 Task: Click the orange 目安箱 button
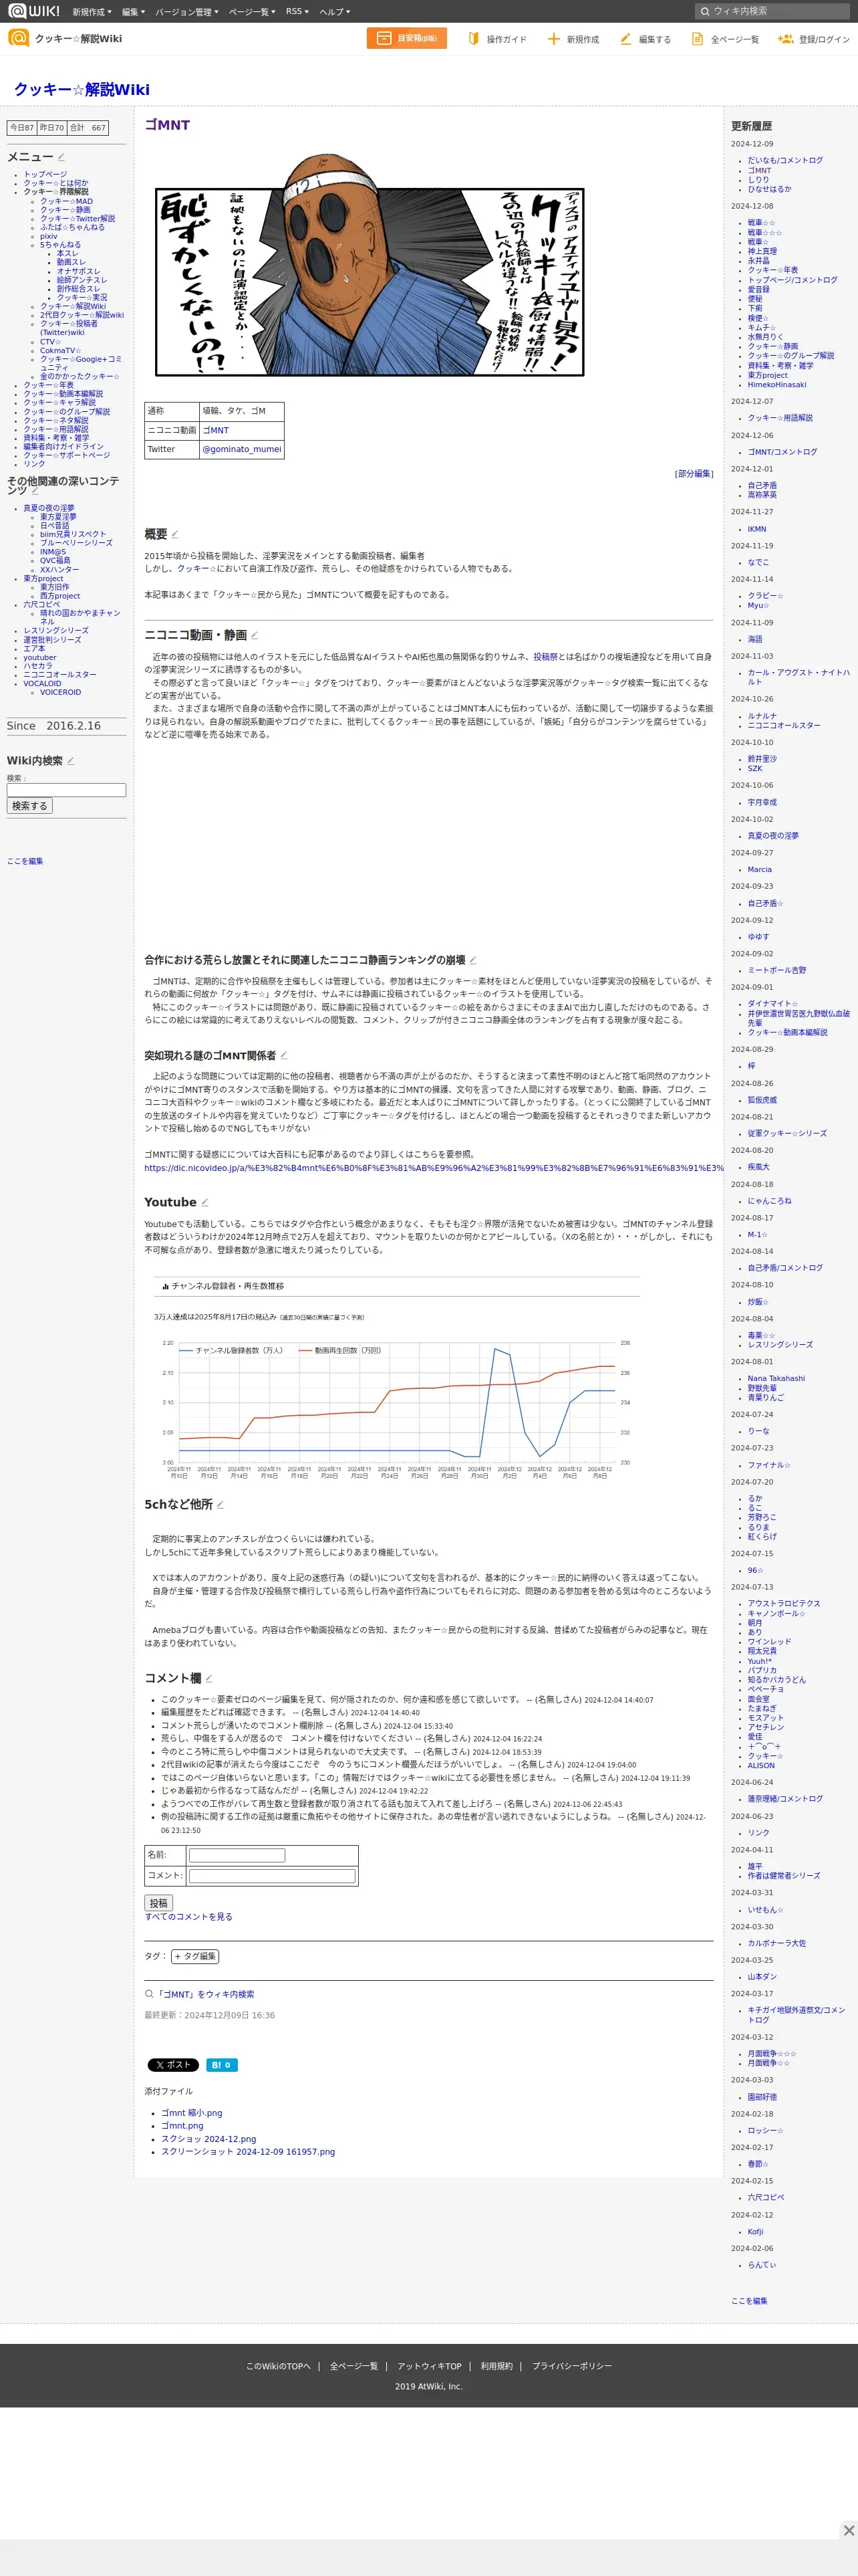tap(406, 38)
